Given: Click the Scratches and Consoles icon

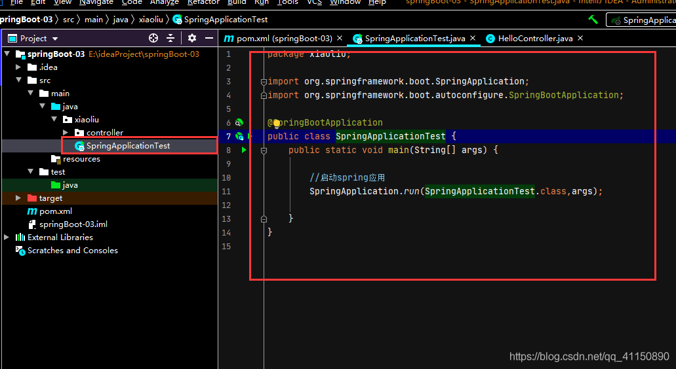Looking at the screenshot, I should 20,251.
